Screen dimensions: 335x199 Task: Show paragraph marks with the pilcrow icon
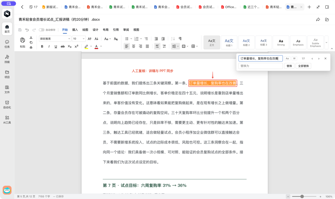[180, 39]
